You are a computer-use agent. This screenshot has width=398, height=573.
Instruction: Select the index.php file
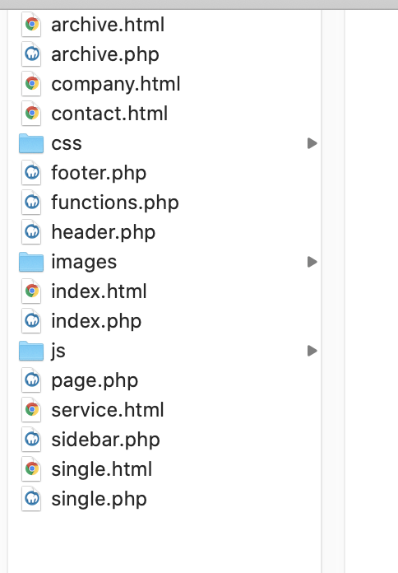[96, 321]
